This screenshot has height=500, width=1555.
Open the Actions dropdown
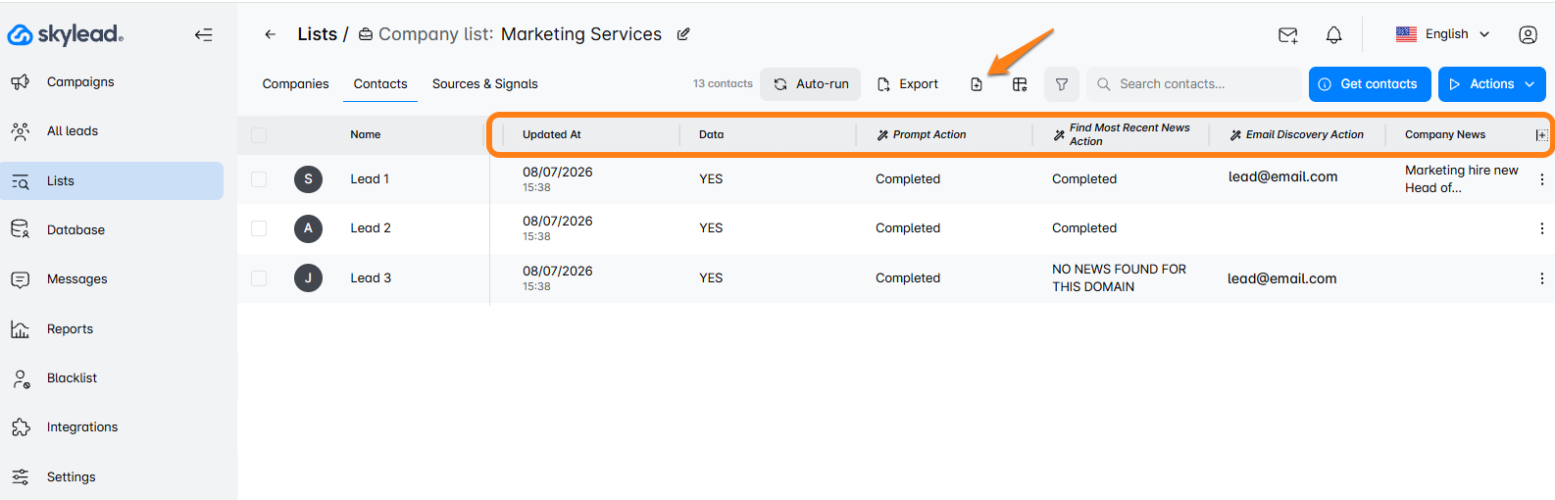click(x=1491, y=84)
